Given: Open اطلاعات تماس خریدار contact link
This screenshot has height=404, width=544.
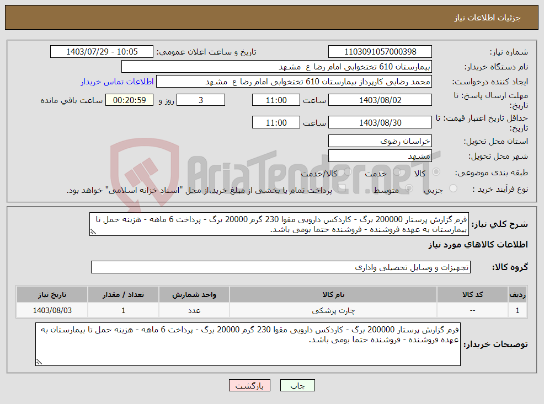Looking at the screenshot, I should [118, 82].
